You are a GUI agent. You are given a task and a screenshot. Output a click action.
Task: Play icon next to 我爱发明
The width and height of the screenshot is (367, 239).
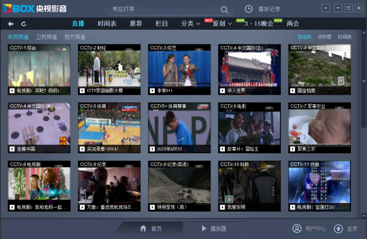pos(222,207)
